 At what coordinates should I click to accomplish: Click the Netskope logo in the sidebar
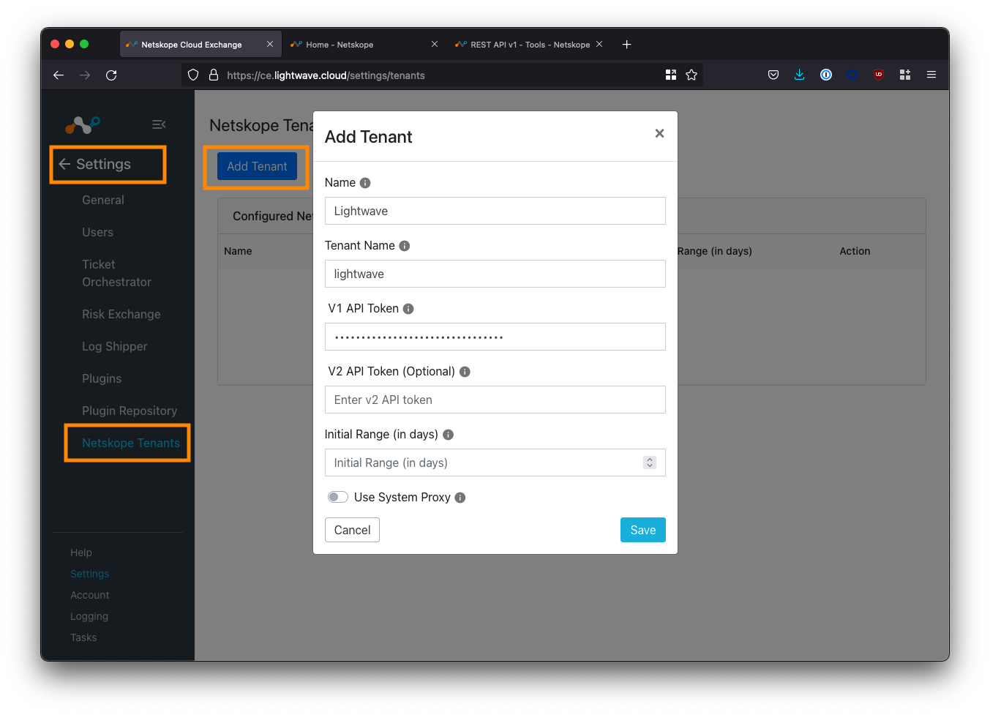pos(82,125)
